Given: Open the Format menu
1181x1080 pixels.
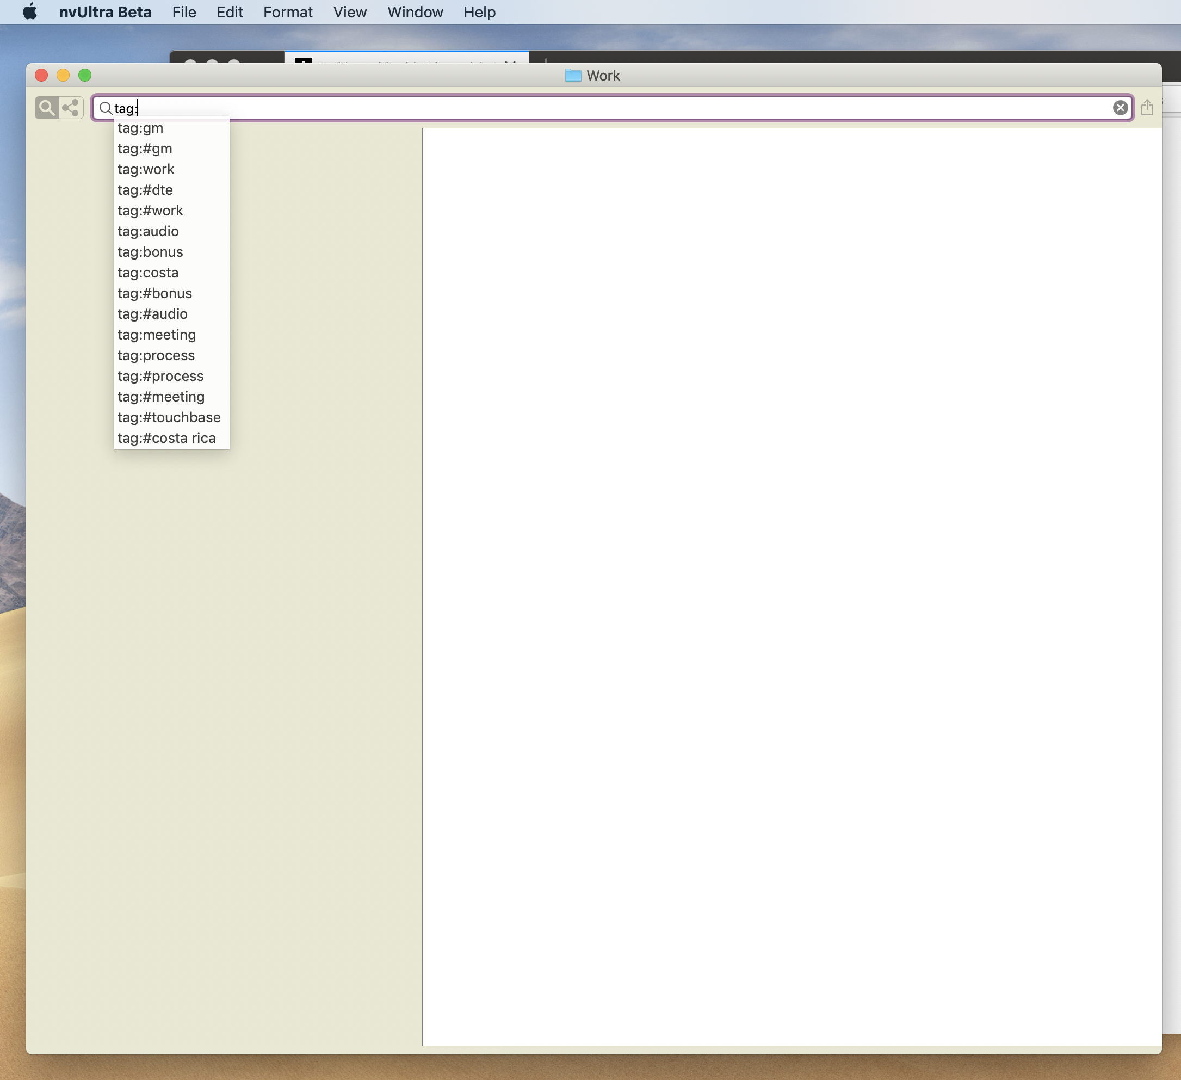Looking at the screenshot, I should click(288, 12).
